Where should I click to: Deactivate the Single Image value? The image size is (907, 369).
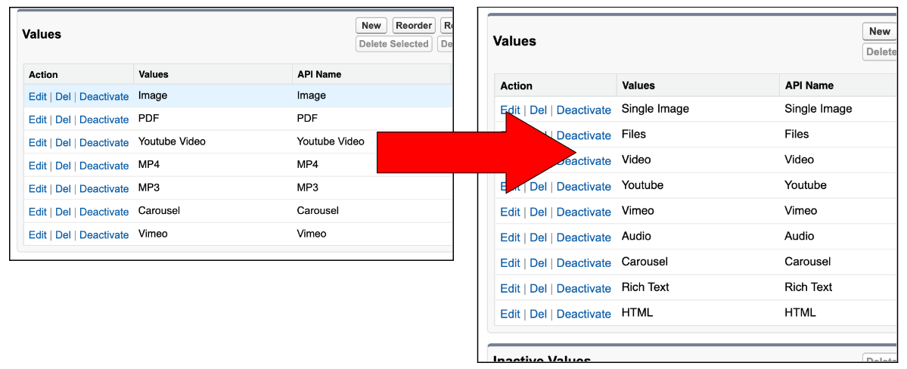point(584,110)
